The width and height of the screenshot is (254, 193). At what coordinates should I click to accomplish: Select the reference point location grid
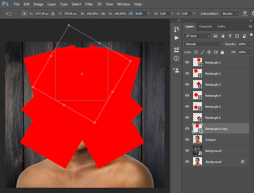[24, 14]
